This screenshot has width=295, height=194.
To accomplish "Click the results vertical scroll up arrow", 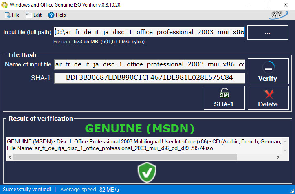I will 285,142.
